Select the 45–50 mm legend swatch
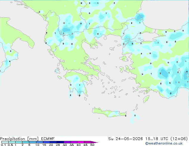 88,142
